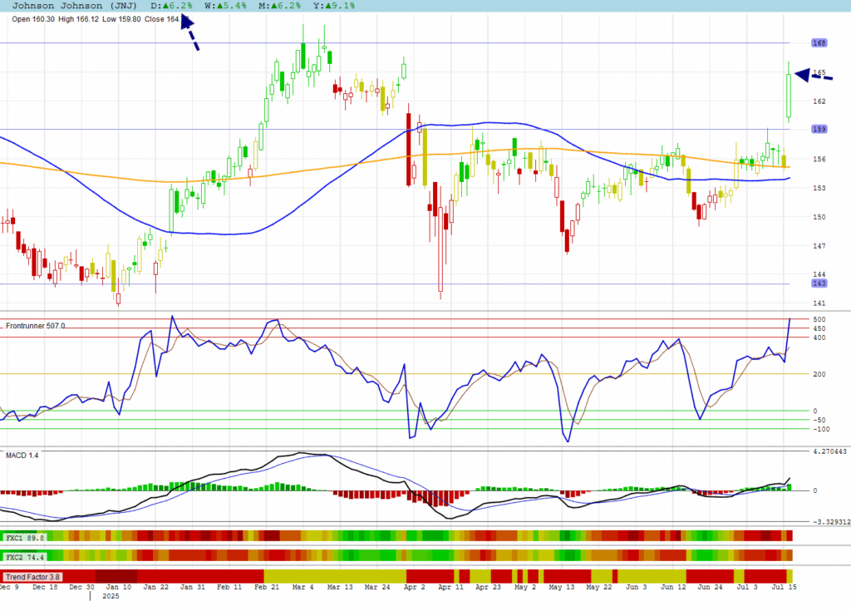Click the 147 price axis label
Screen dimensions: 851x611
(819, 246)
